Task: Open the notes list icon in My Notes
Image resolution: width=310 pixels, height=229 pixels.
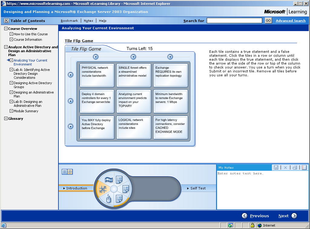Action: coord(304,167)
